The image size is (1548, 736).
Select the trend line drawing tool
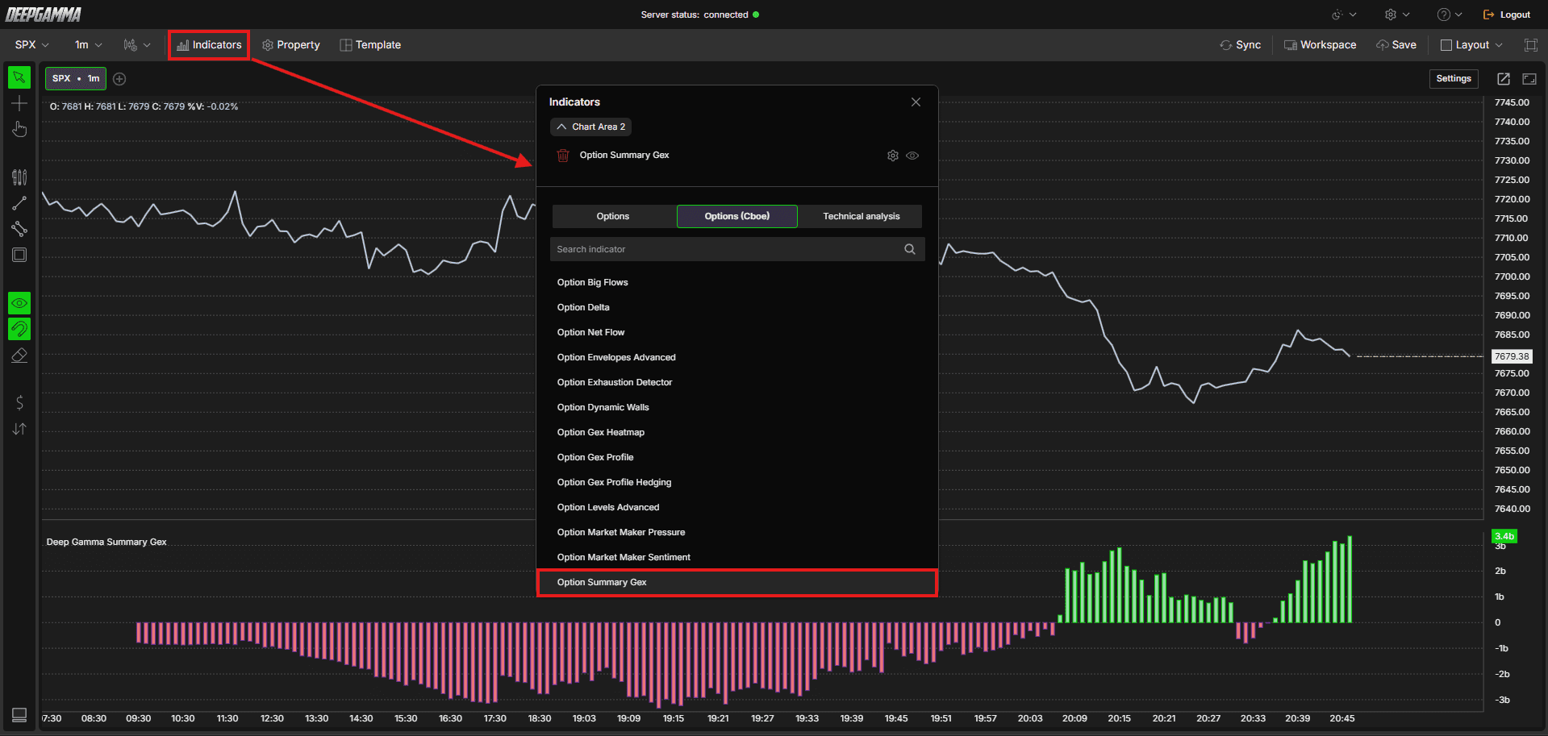click(x=19, y=203)
